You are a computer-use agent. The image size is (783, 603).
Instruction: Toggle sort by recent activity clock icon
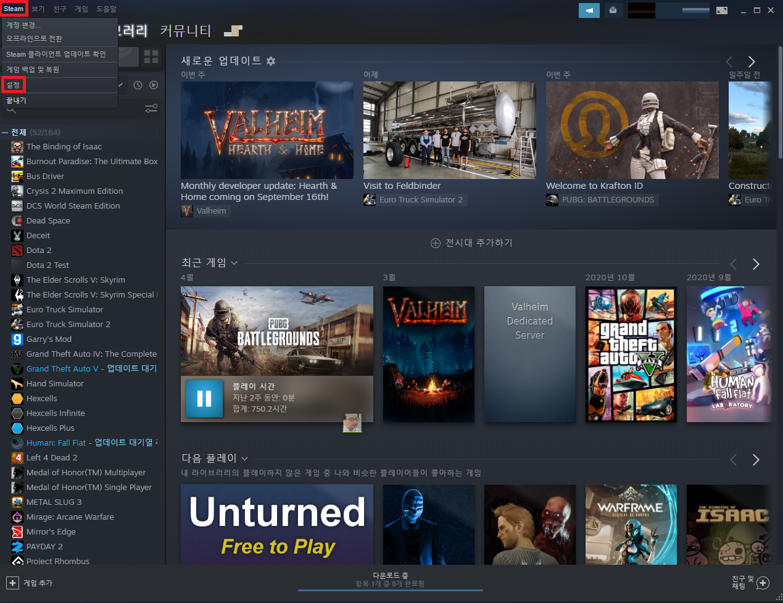[138, 85]
